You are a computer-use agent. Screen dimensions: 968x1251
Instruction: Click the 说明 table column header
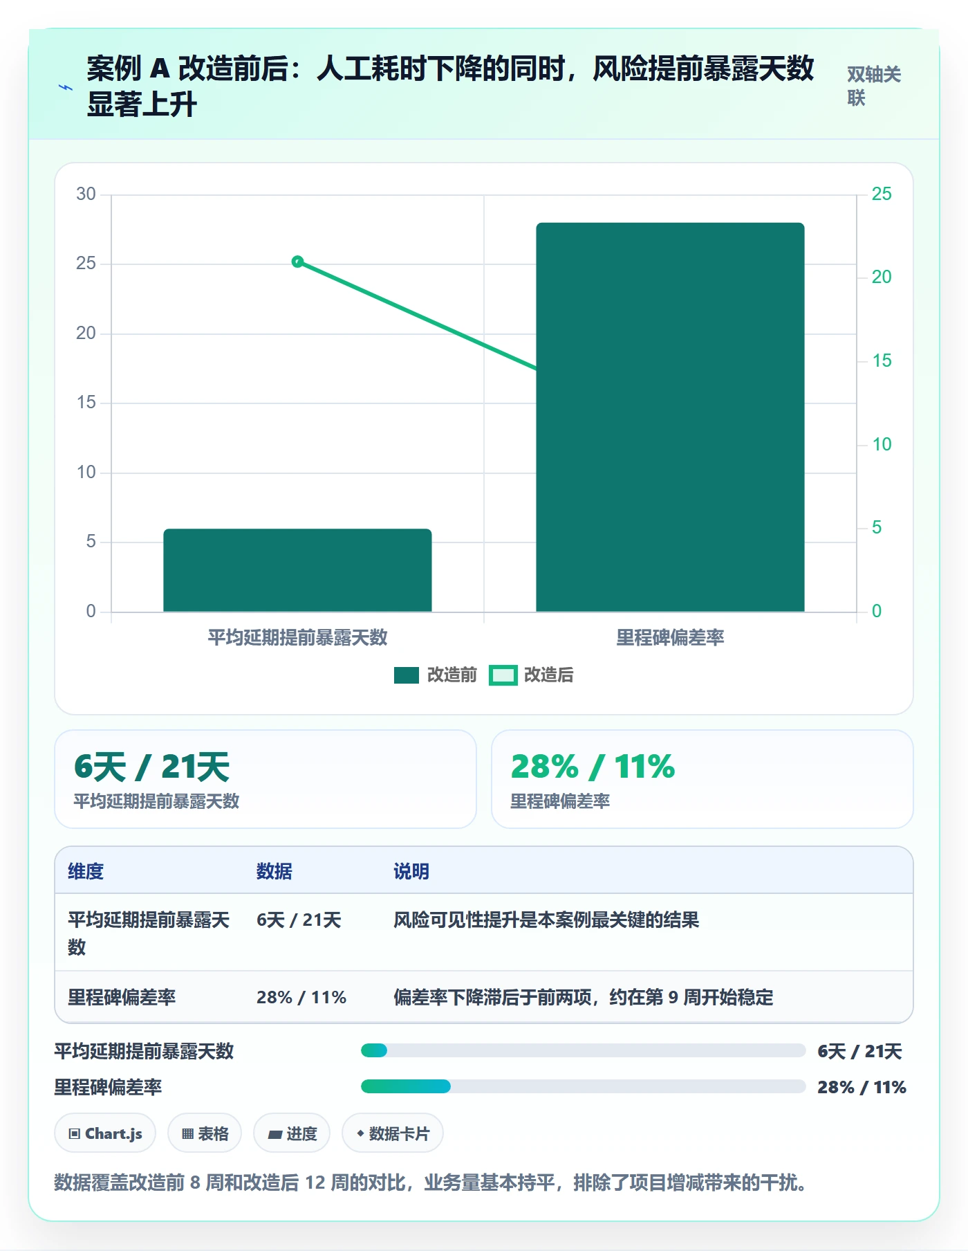[x=411, y=871]
